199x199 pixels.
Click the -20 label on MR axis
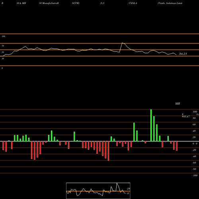(194, 150)
